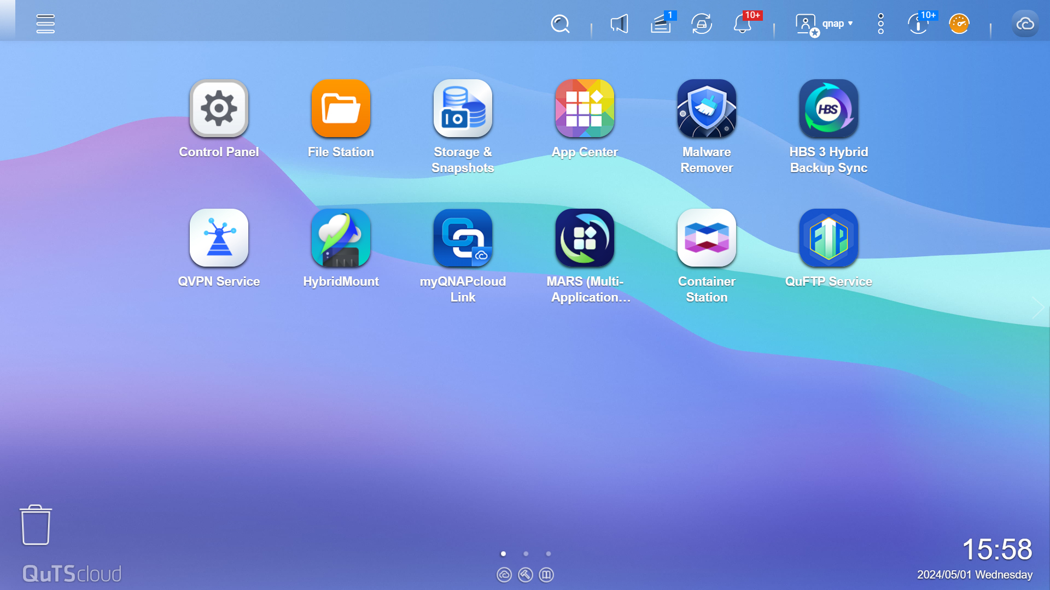Launch Malware Remover
This screenshot has width=1050, height=590.
[x=707, y=109]
